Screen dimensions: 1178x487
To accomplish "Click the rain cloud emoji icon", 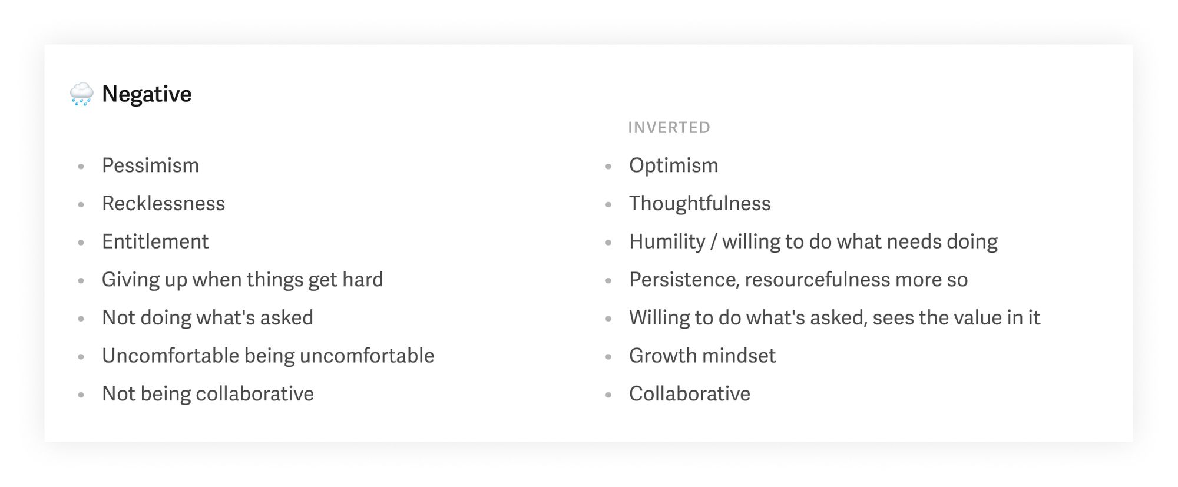I will (81, 94).
